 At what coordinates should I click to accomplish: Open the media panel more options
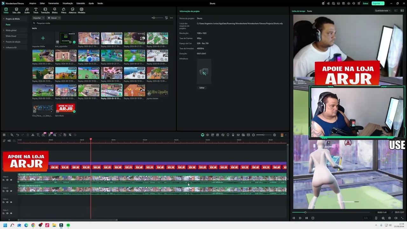pos(171,18)
